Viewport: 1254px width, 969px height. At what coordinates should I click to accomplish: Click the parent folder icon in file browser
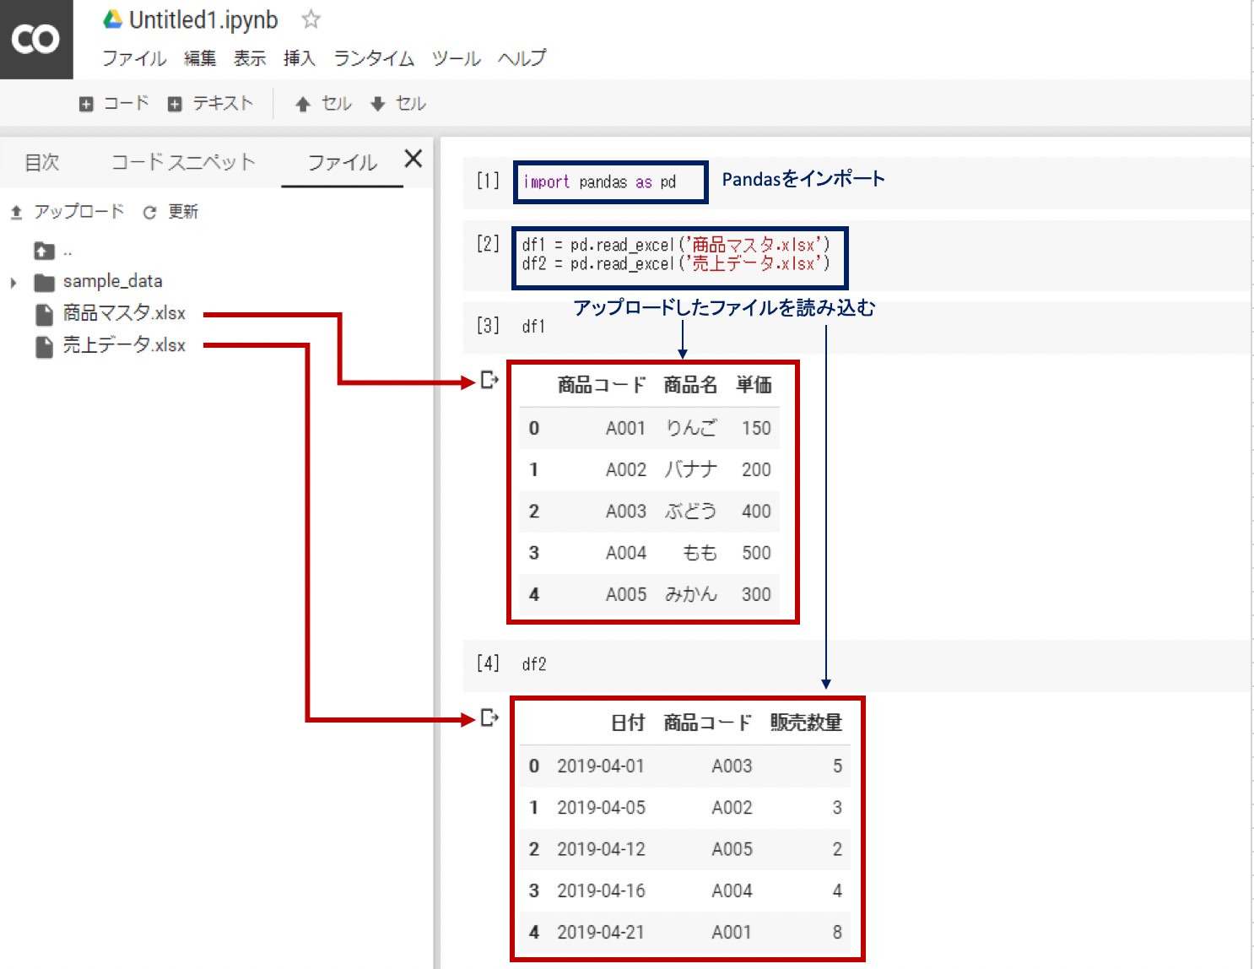[46, 250]
